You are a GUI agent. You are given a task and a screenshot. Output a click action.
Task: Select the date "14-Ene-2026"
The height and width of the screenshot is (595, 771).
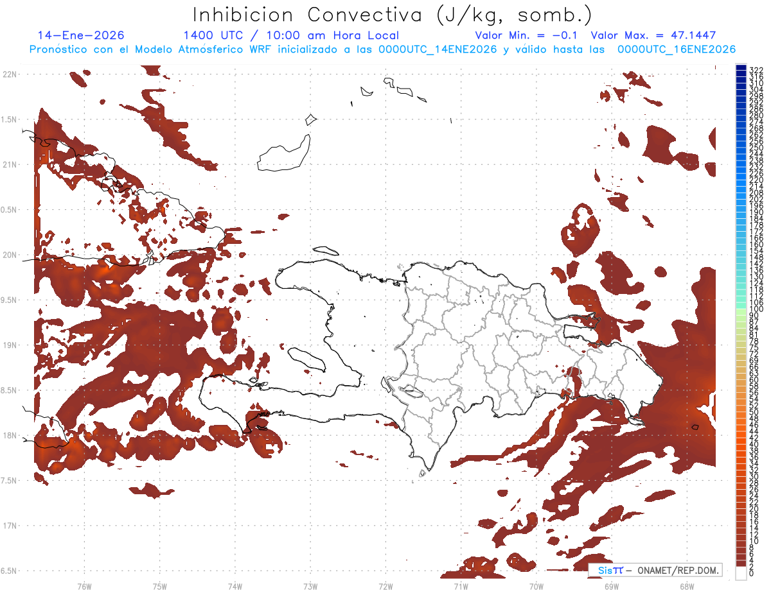point(81,35)
